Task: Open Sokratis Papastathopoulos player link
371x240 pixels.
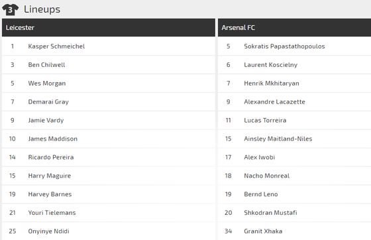Action: tap(284, 46)
